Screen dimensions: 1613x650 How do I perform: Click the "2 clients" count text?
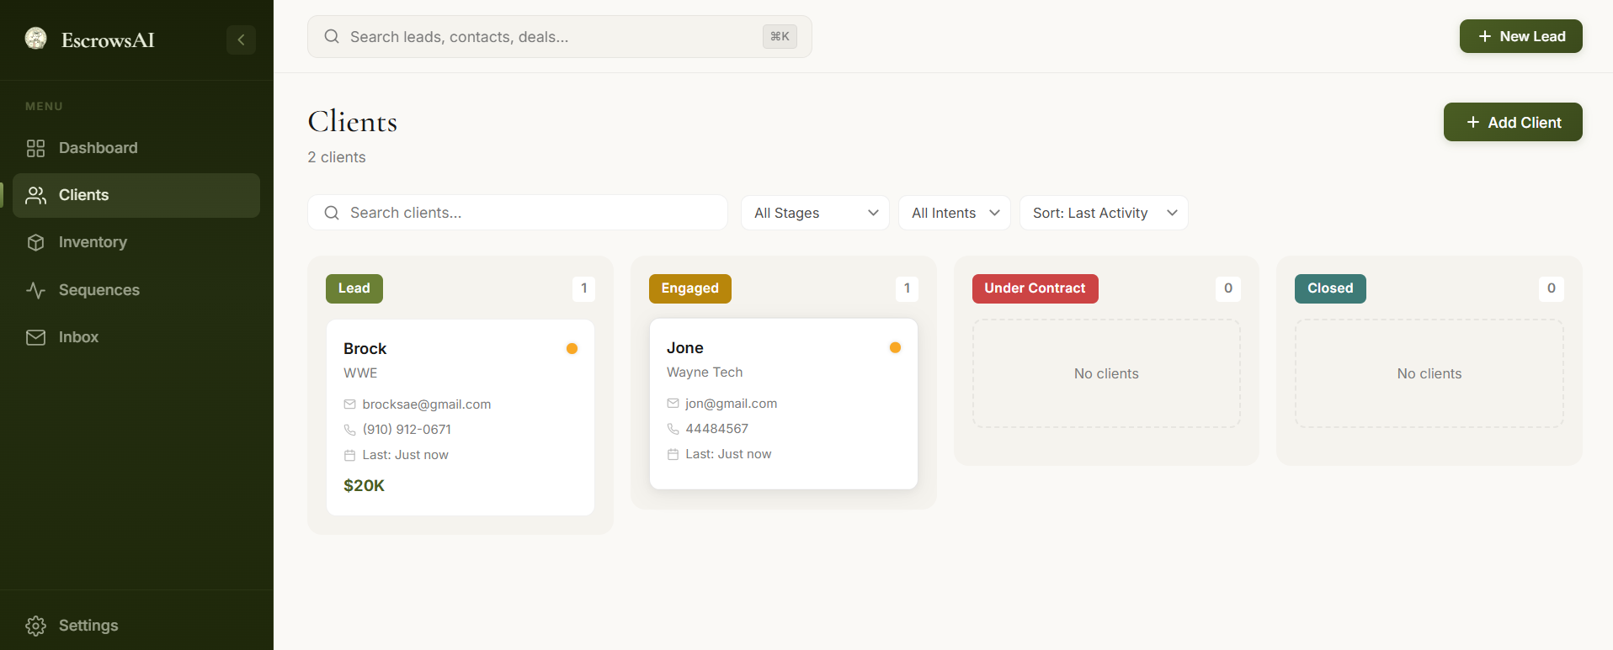point(337,157)
